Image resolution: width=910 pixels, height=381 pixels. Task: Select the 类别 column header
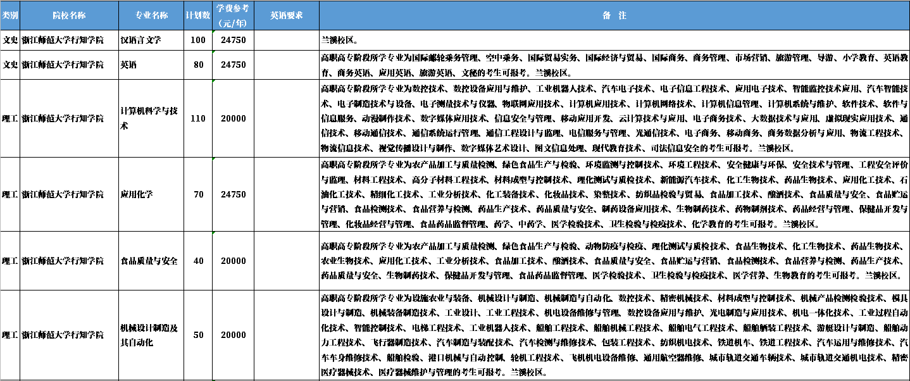[10, 15]
